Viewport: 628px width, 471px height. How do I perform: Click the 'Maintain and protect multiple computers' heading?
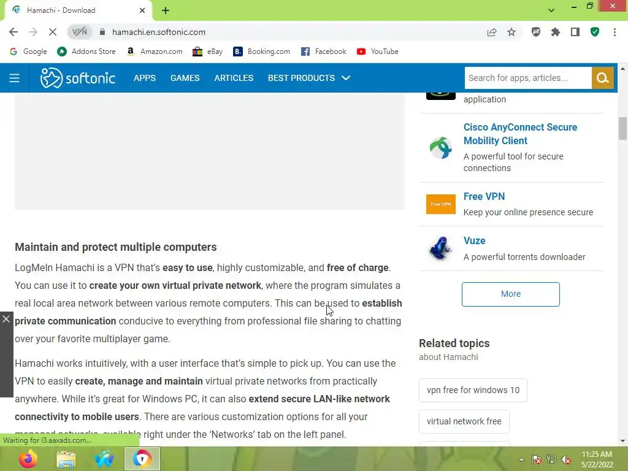pyautogui.click(x=116, y=247)
